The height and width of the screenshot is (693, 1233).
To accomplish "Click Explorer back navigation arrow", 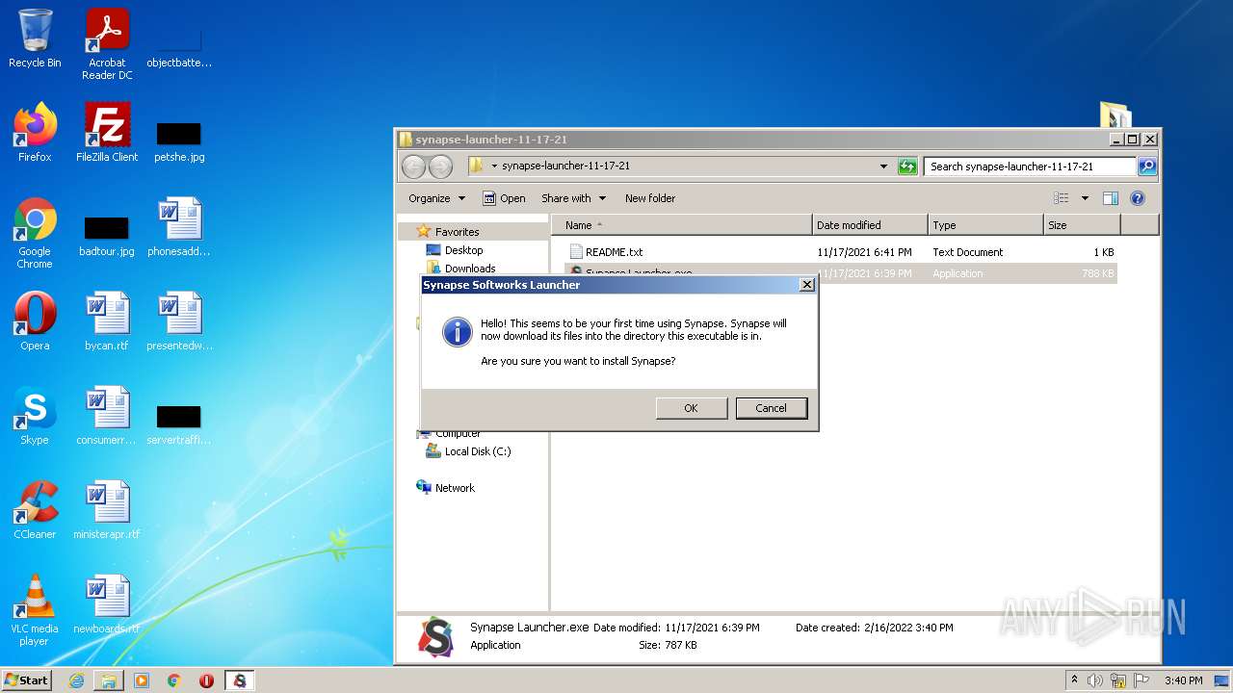I will 414,167.
